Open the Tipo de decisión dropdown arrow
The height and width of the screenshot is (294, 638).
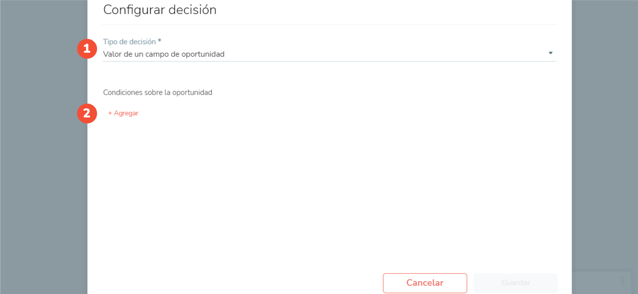(550, 53)
